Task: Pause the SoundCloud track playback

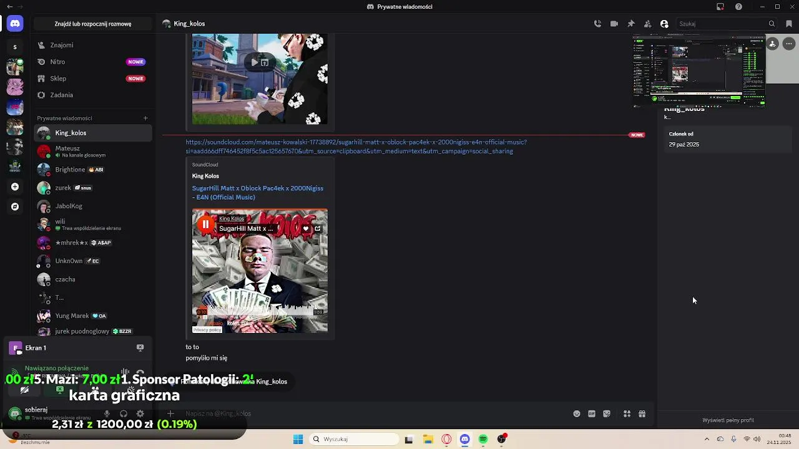Action: [205, 224]
